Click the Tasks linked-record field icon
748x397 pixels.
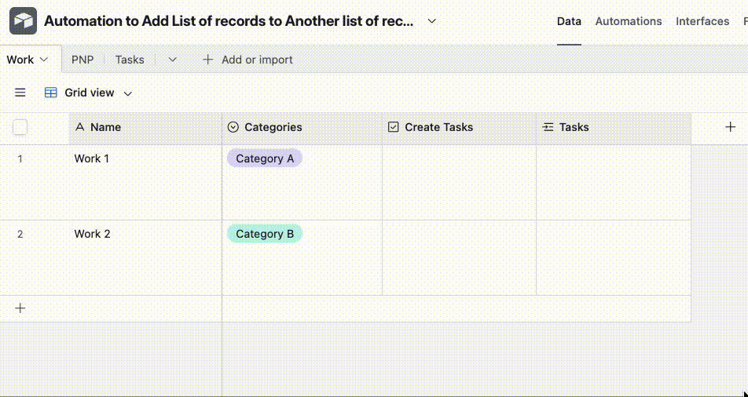tap(548, 127)
